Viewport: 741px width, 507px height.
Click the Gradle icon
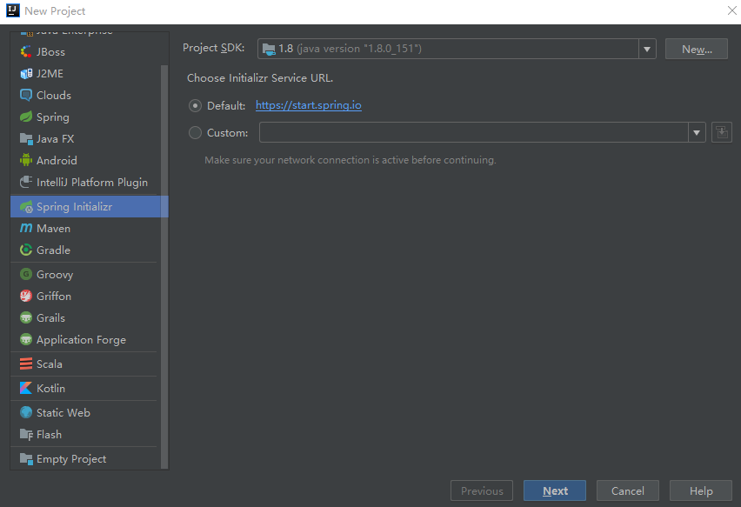click(26, 250)
